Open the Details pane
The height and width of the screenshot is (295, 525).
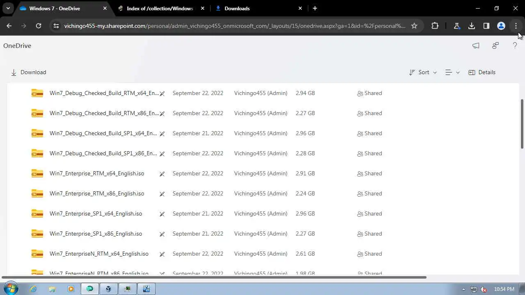(x=482, y=72)
